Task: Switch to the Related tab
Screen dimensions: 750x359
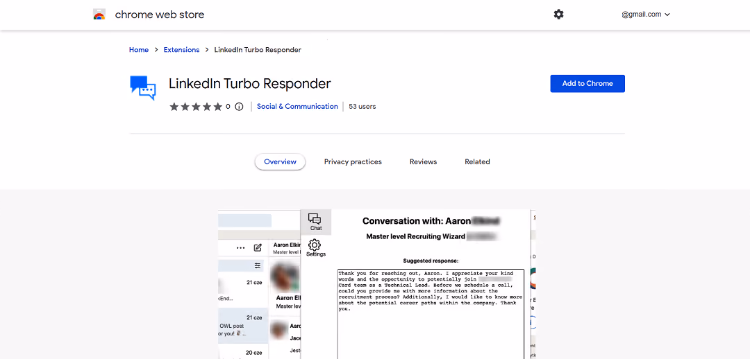Action: pos(477,162)
